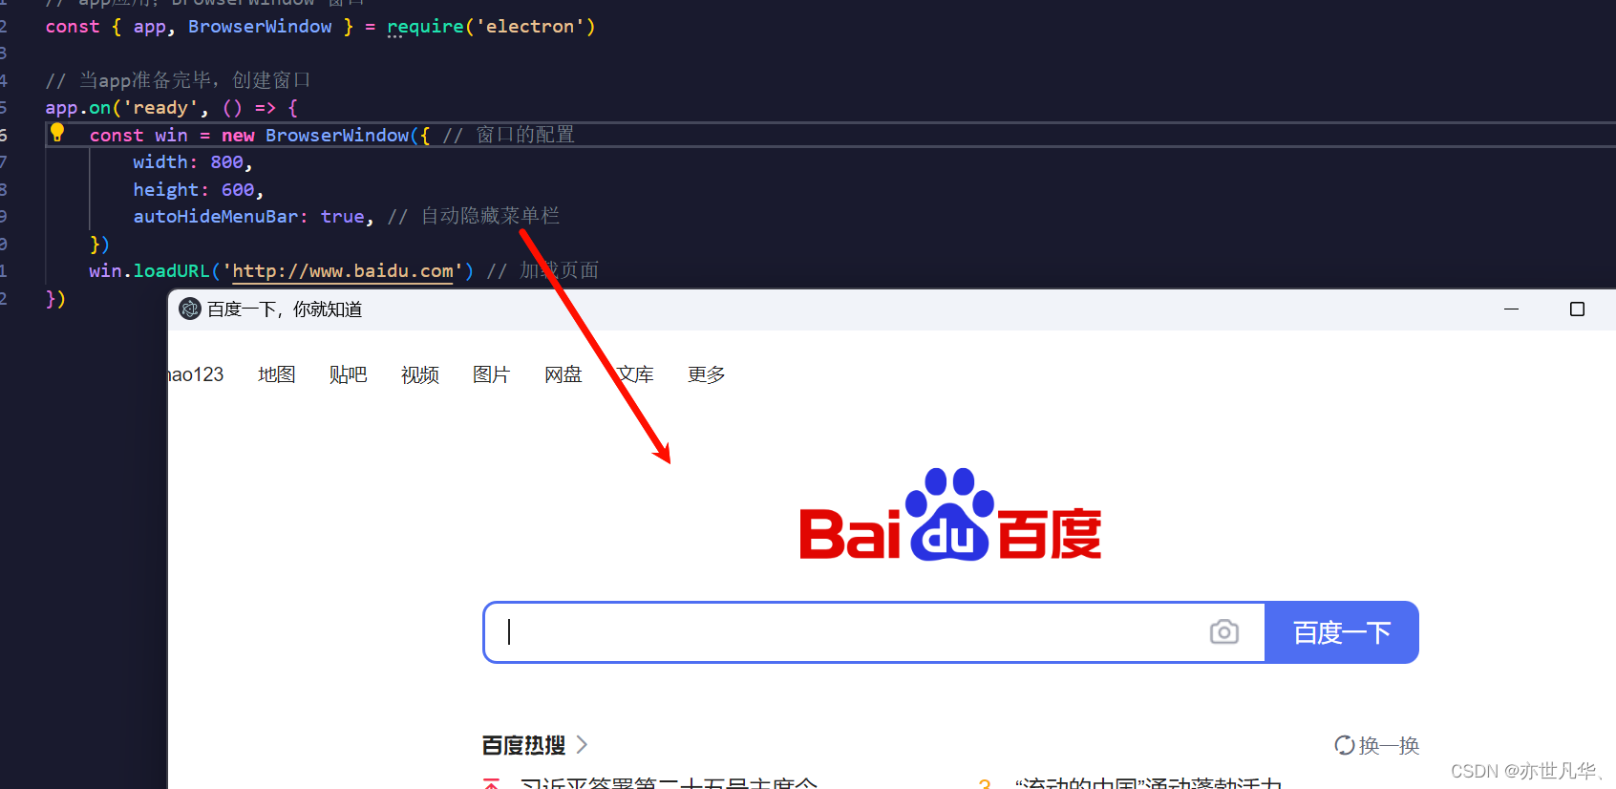Click the height: 600 value in code

pyautogui.click(x=238, y=190)
